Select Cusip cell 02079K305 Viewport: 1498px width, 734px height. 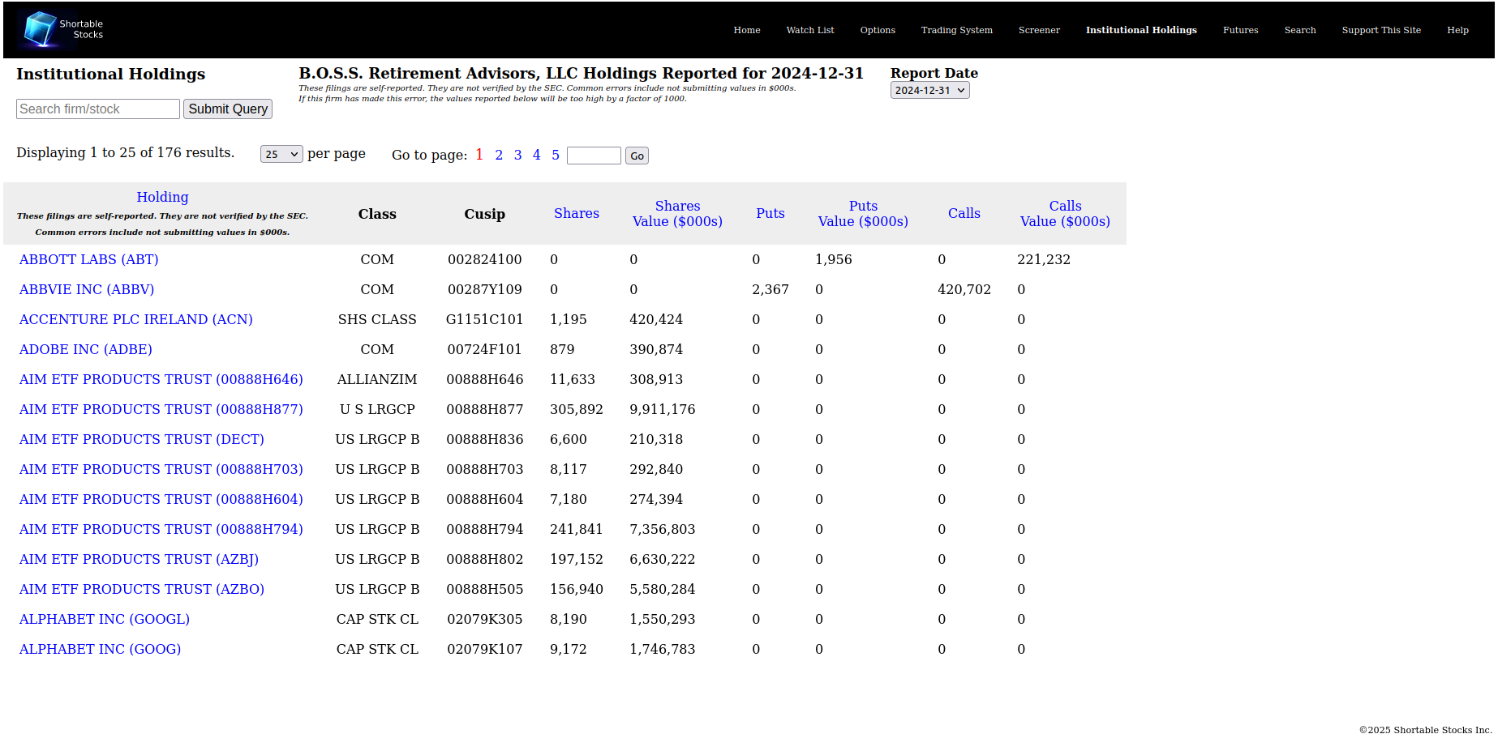pos(485,619)
